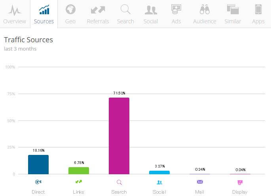The width and height of the screenshot is (271, 196).
Task: Click the pink Search magnifier icon below chart
Action: coord(119,182)
